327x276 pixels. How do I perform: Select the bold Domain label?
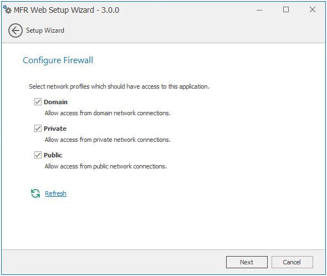[x=55, y=102]
